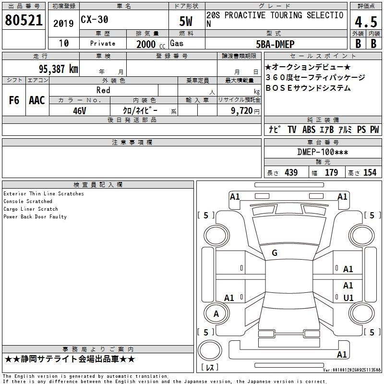The image size is (384, 384).
Task: Click the width value 179
Action: point(331,173)
